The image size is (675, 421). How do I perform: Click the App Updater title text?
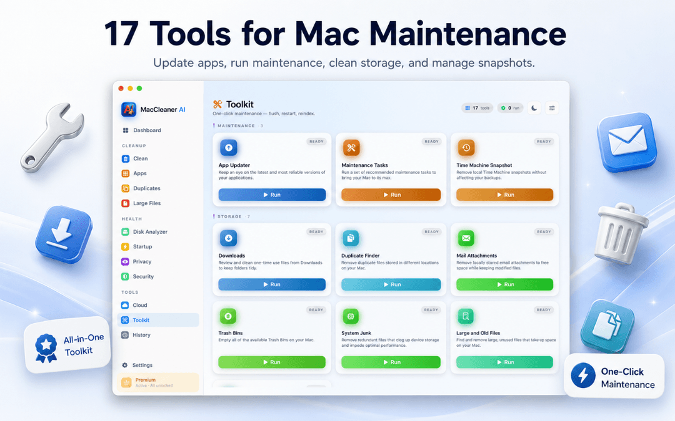[x=234, y=165]
